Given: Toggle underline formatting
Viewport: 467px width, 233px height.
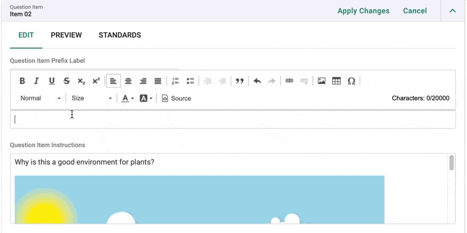Looking at the screenshot, I should [x=51, y=81].
